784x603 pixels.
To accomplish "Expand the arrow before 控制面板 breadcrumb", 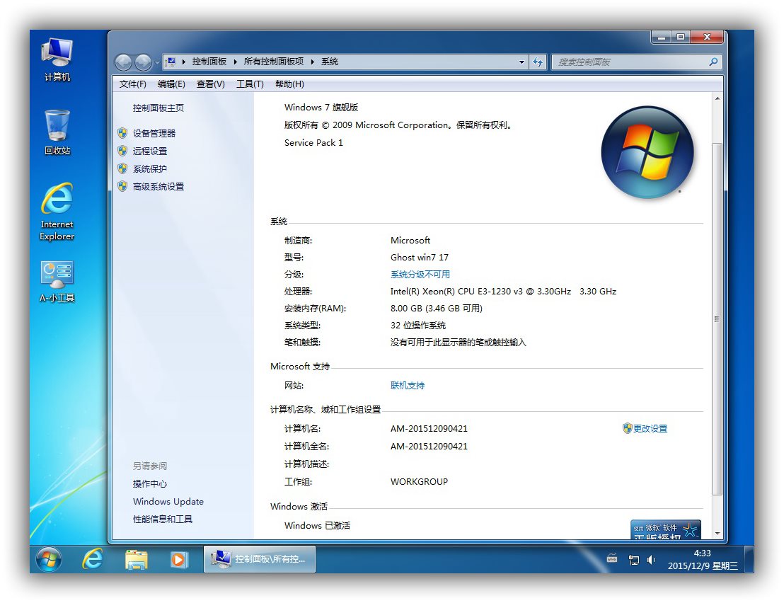I will (183, 62).
